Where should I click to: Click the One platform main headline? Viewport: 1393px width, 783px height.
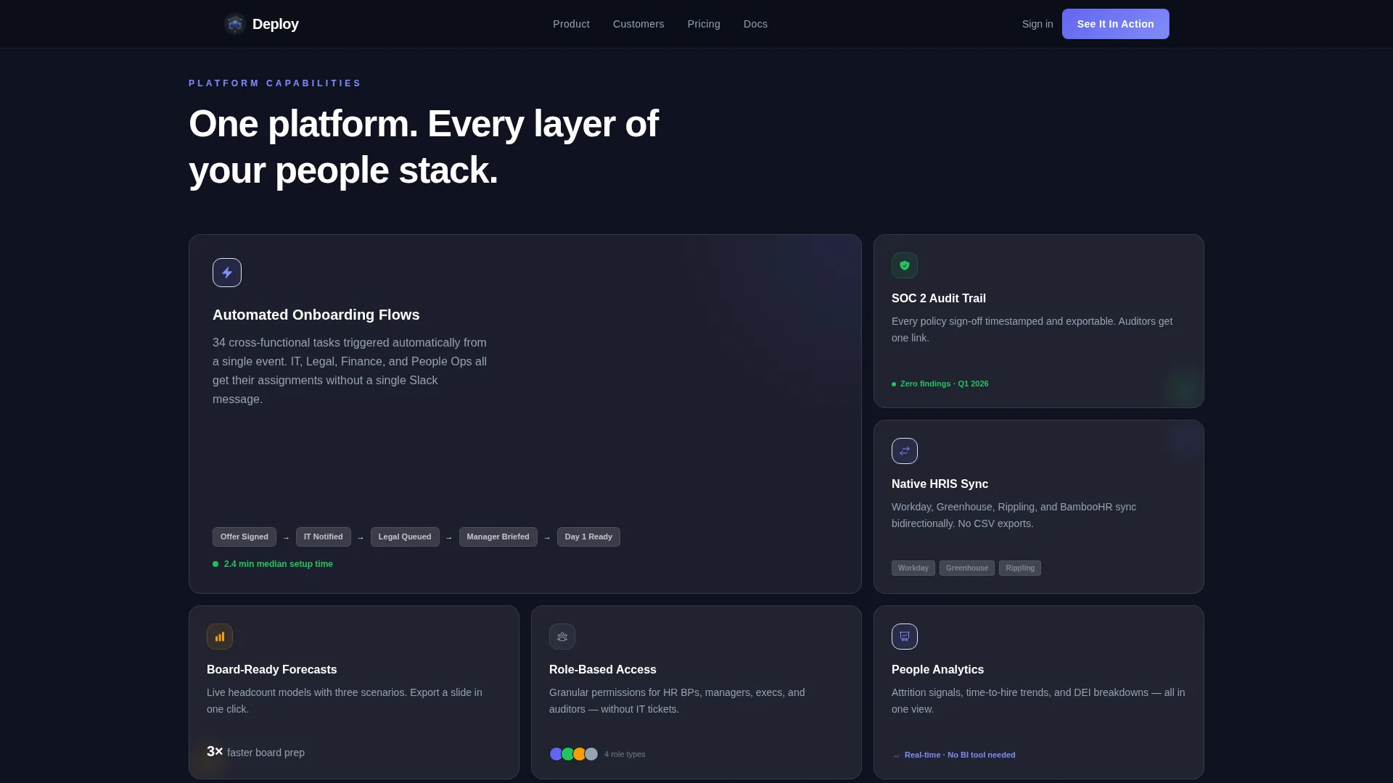tap(424, 147)
